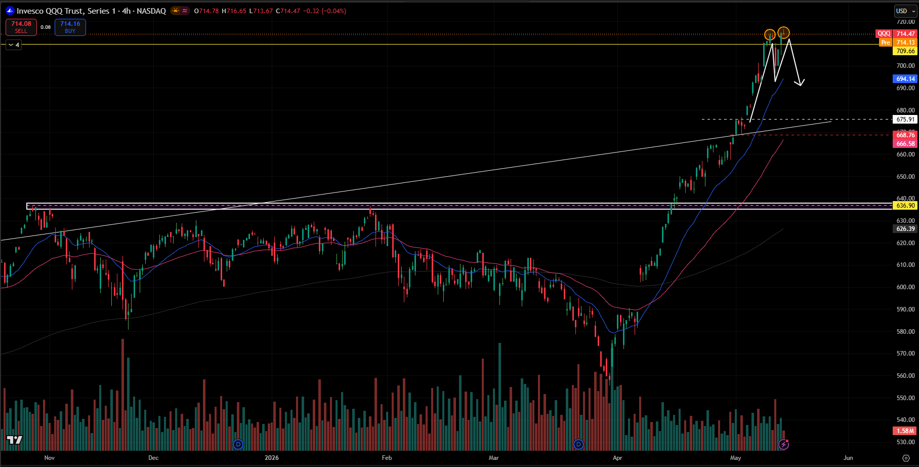Open chart settings hexagon gear icon
Screen dimensions: 919x467
[x=906, y=458]
